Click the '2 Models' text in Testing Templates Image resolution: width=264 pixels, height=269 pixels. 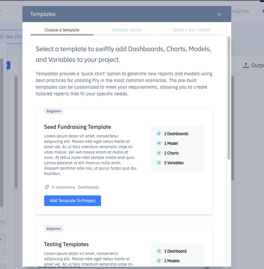pos(172,261)
